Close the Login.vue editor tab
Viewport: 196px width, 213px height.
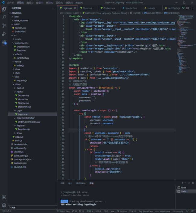click(x=75, y=8)
